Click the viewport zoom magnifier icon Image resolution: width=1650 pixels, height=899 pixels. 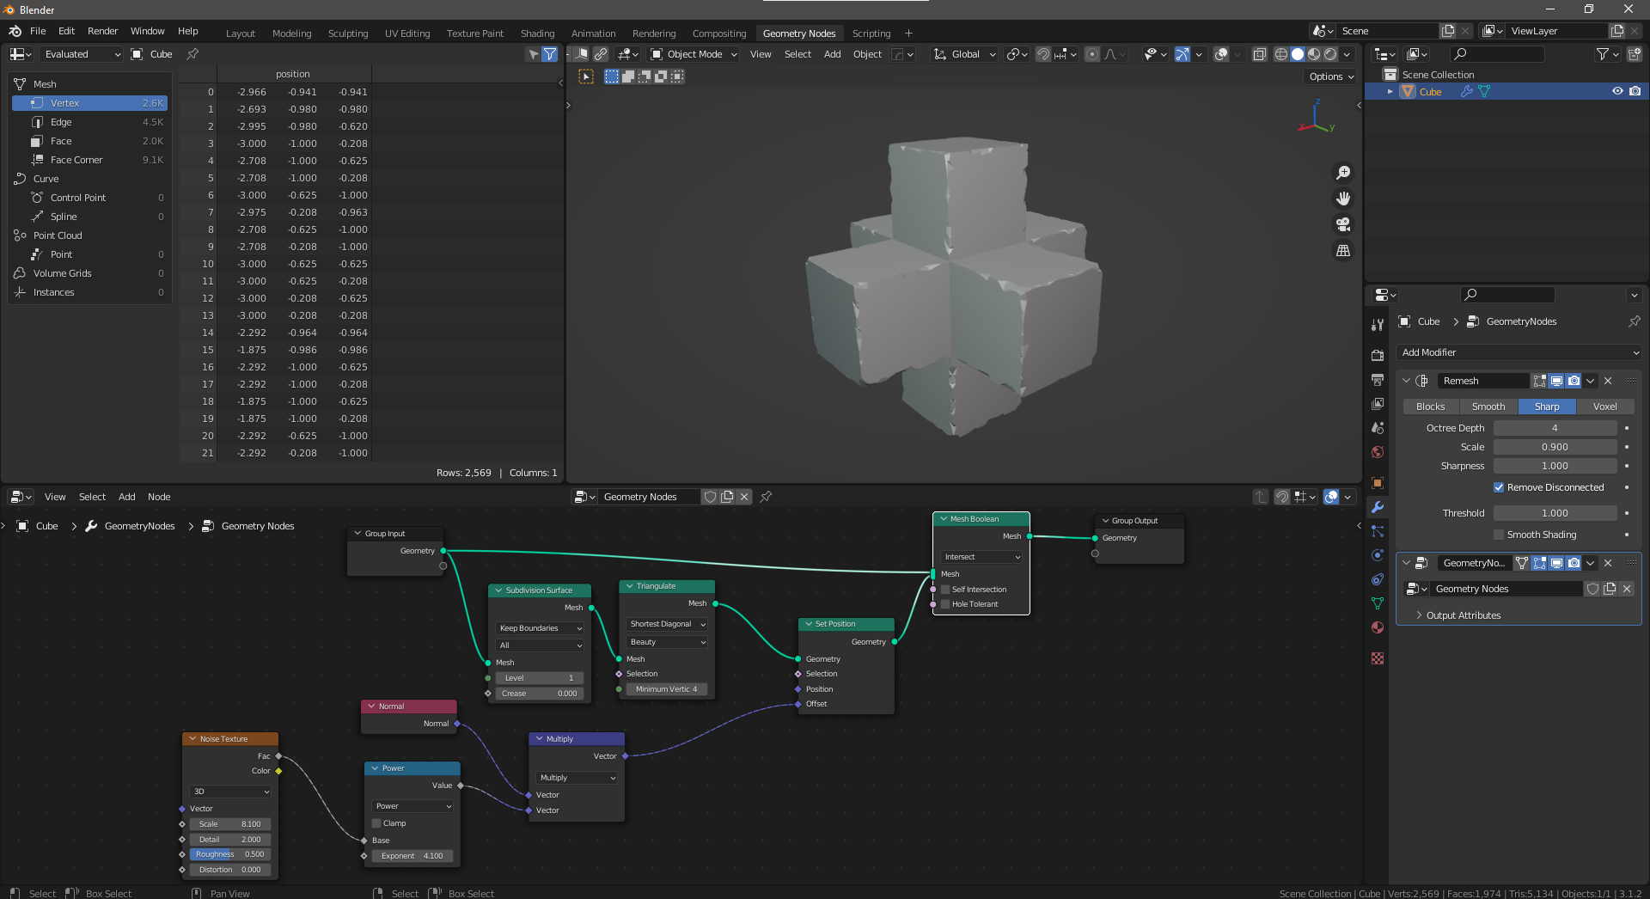point(1342,173)
